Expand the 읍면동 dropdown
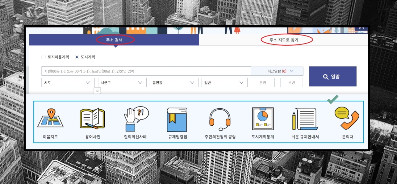Viewport: 397px width, 184px height. [x=174, y=82]
